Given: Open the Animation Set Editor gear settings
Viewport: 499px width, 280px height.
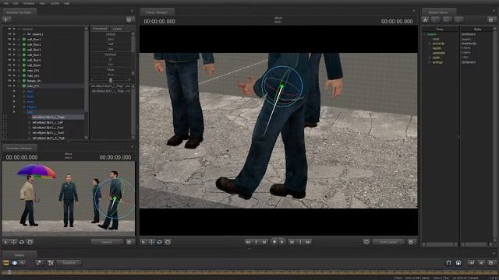Looking at the screenshot, I should click(129, 19).
